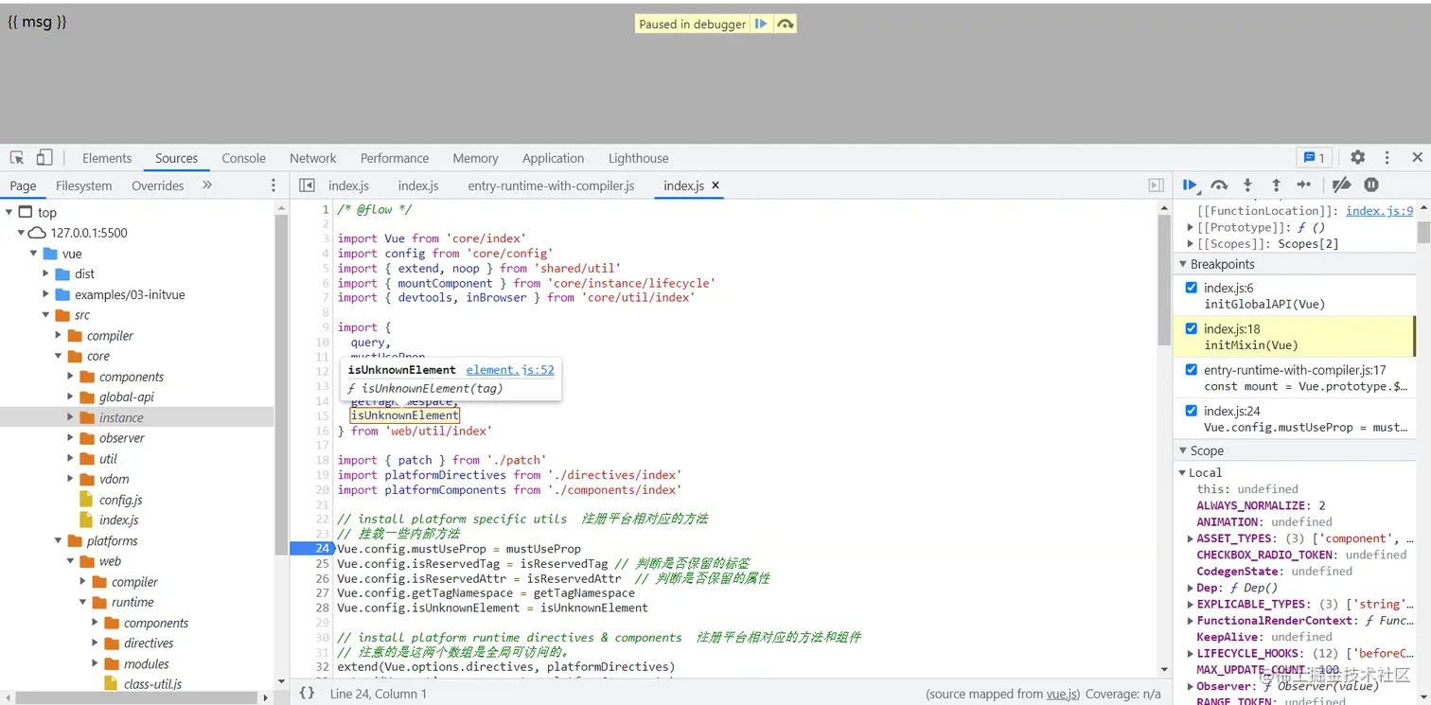Collapse the platforms folder arrow

(58, 540)
